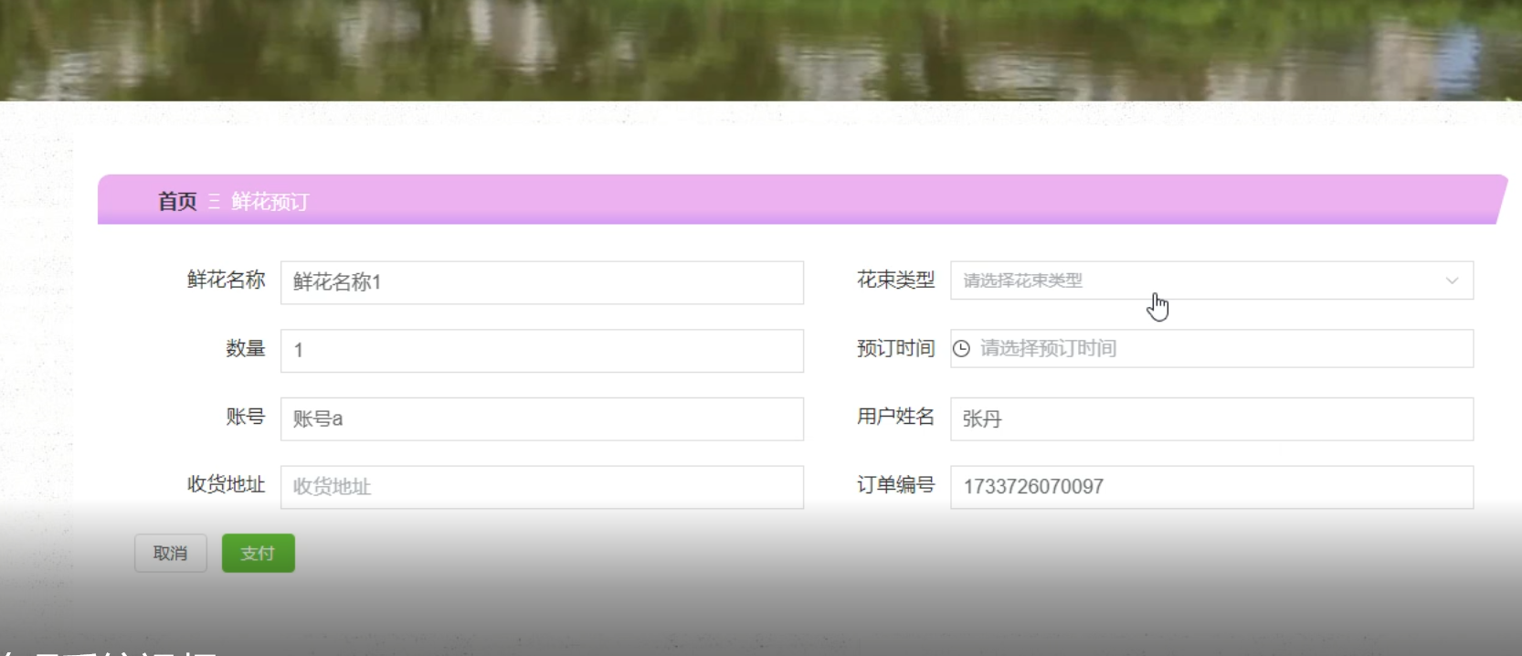
Task: Click the 预订时间 field label
Action: pos(895,348)
